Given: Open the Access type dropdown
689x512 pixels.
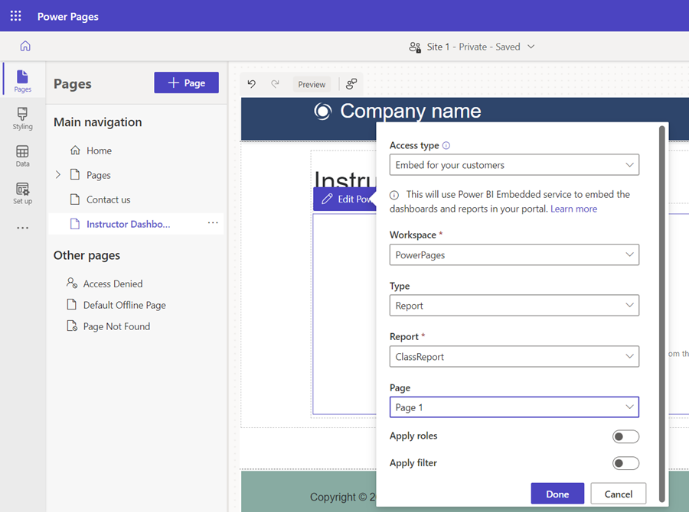Looking at the screenshot, I should 514,165.
